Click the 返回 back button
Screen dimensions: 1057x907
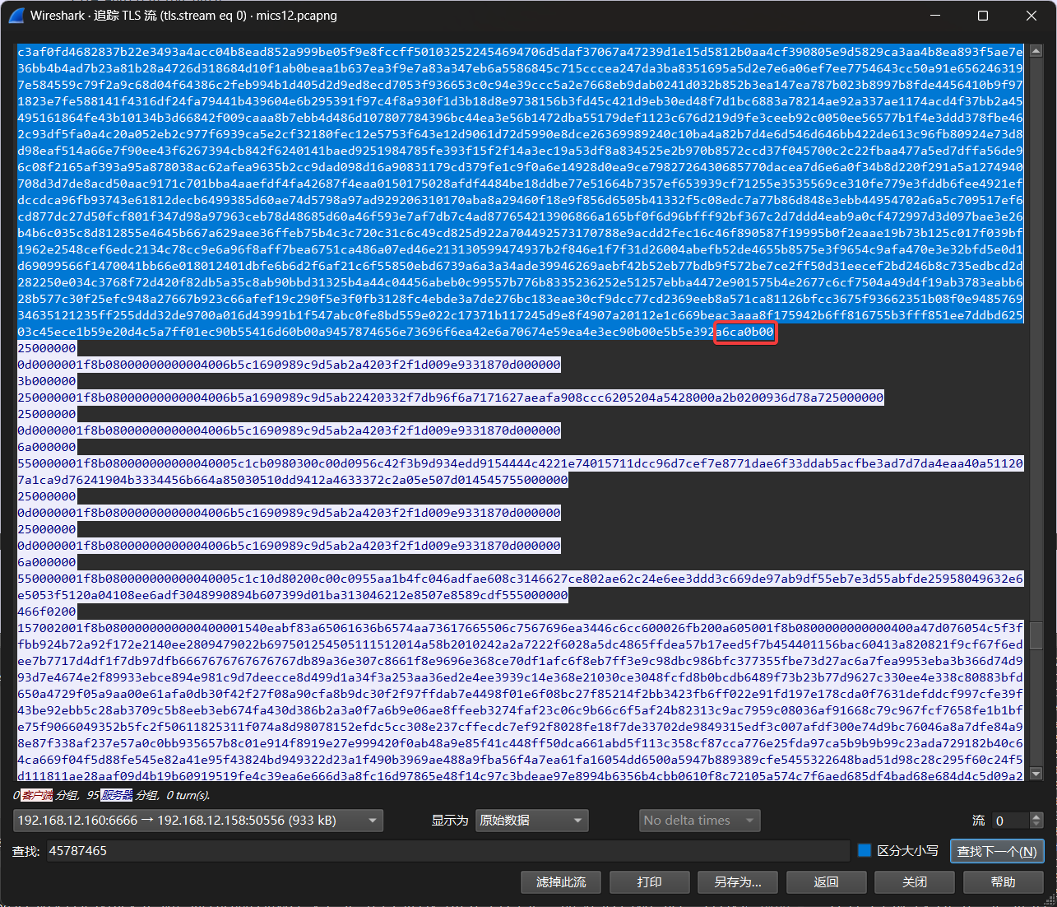[826, 881]
